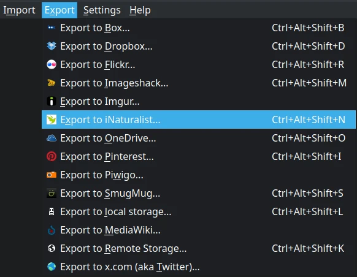The height and width of the screenshot is (277, 357).
Task: Click the Box service icon
Action: [x=52, y=28]
